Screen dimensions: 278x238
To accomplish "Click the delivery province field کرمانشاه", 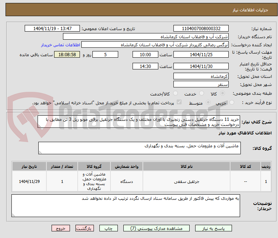I will (201, 76).
